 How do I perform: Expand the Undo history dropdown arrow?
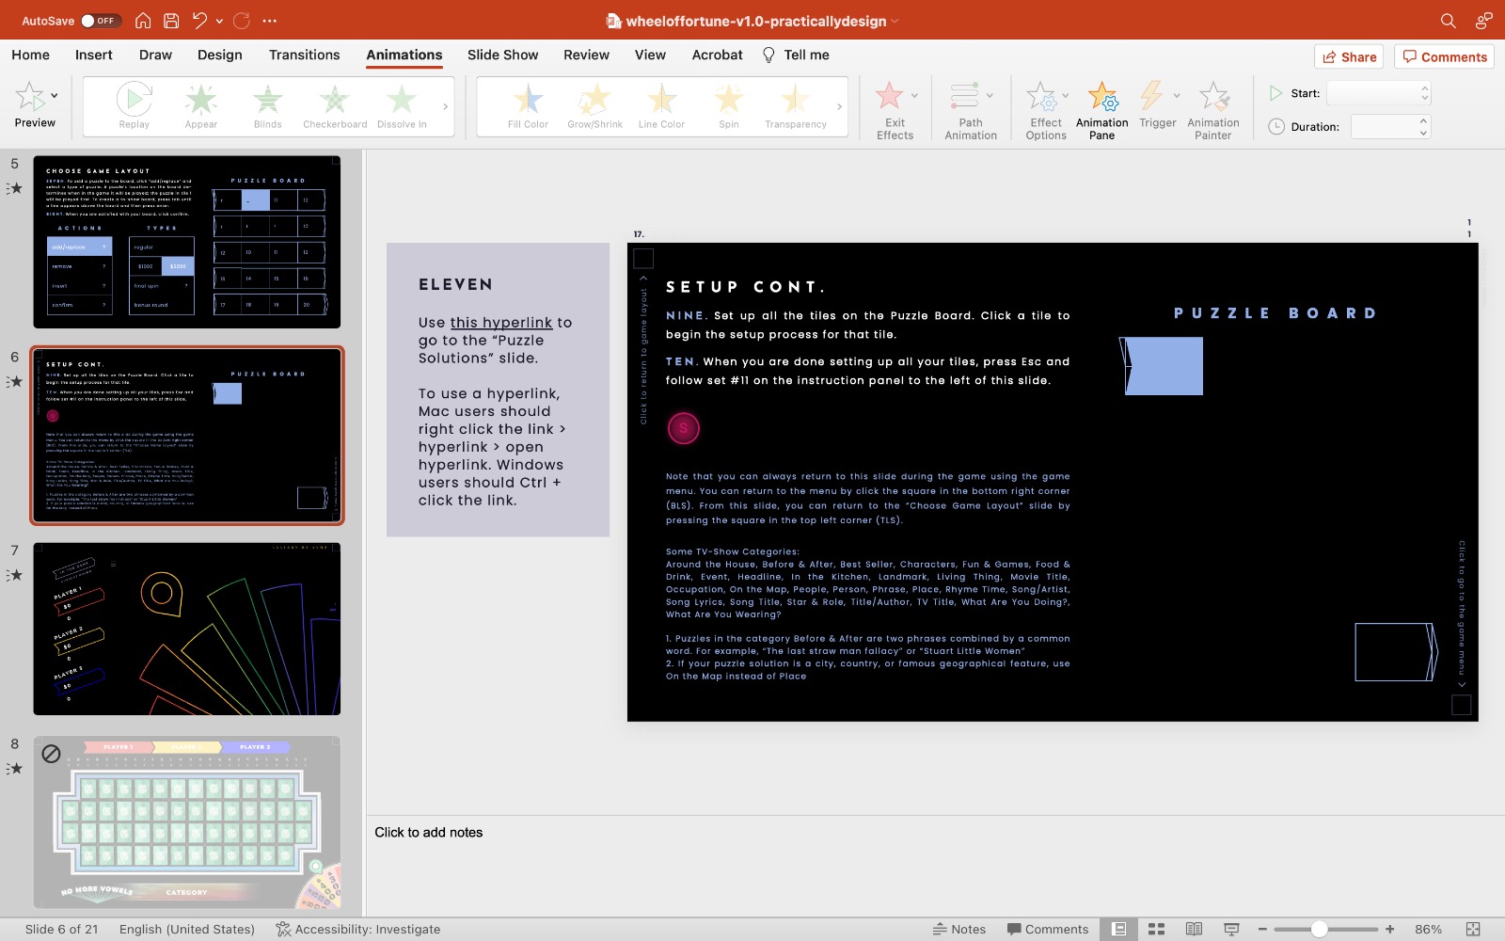click(x=219, y=21)
